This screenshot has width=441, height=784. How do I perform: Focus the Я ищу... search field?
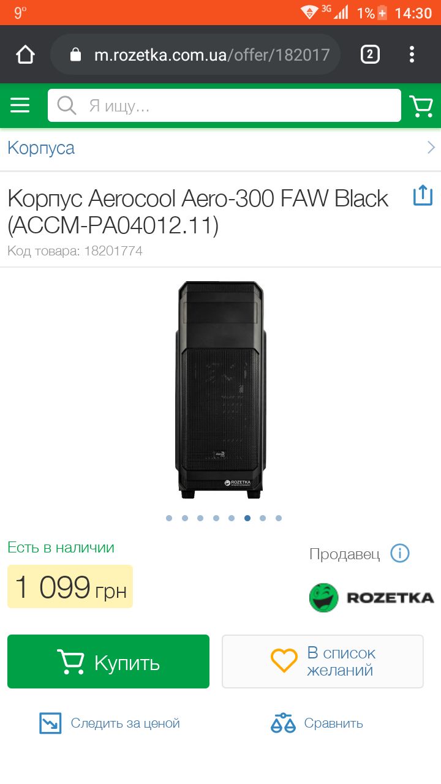[x=224, y=106]
